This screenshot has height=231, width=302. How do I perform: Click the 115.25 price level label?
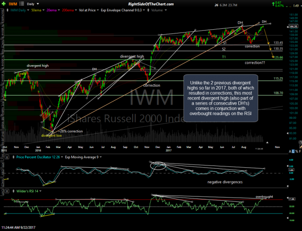[x=278, y=79]
